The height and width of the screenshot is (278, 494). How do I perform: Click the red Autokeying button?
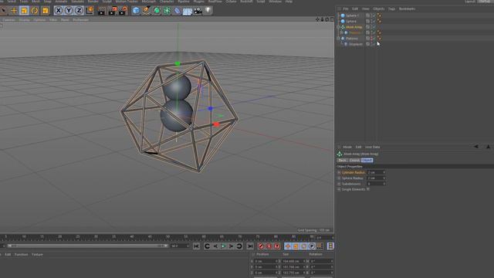coord(269,246)
